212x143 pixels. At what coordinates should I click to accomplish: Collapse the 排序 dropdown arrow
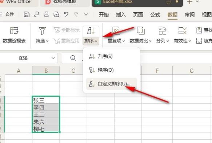coord(96,41)
